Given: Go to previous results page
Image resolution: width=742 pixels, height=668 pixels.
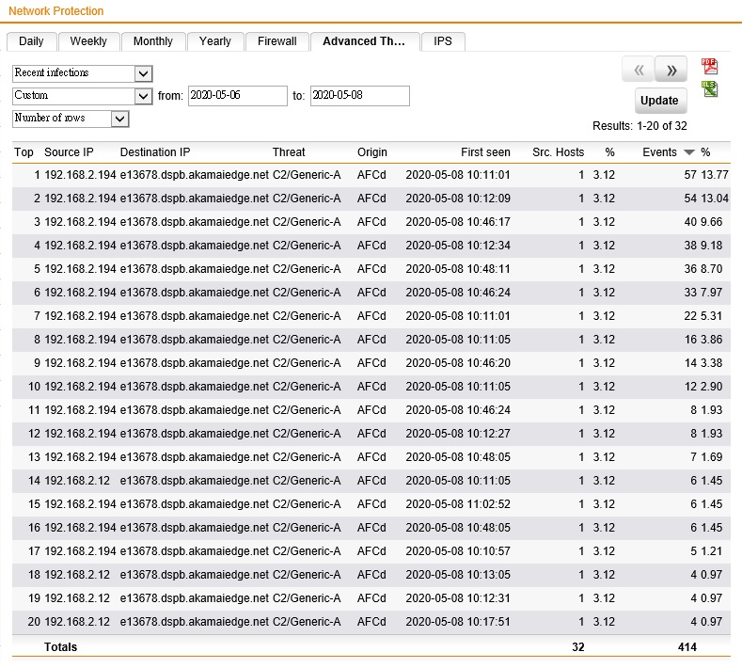Looking at the screenshot, I should pos(639,71).
